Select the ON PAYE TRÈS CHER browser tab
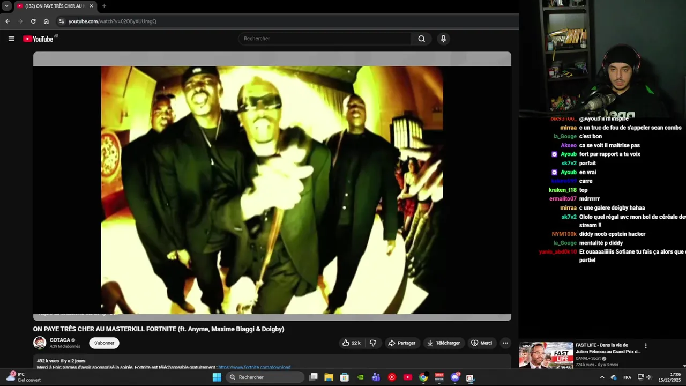Viewport: 686px width, 386px height. (55, 6)
